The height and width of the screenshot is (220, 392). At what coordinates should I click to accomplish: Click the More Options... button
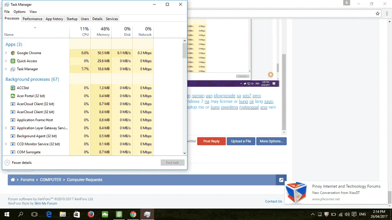(271, 141)
